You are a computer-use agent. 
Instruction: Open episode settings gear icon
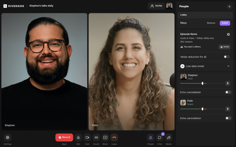pyautogui.click(x=228, y=34)
